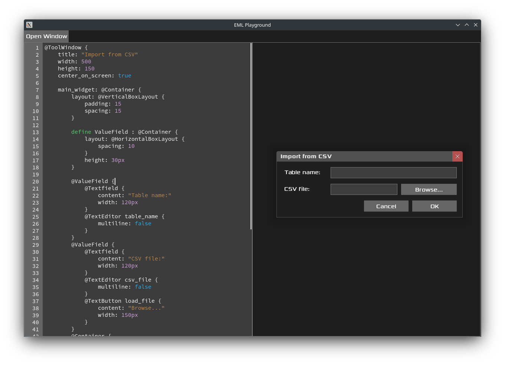Click line number 37 in gutter
Viewport: 505px width, 365px height.
[35, 301]
